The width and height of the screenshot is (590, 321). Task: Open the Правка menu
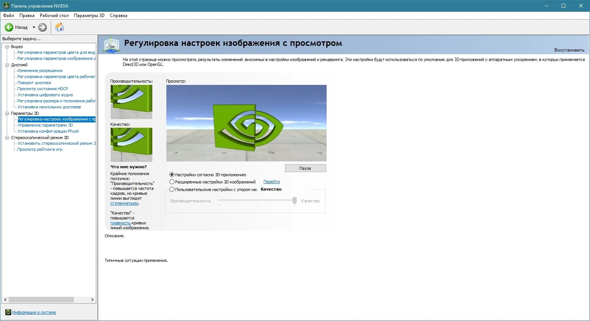tap(27, 16)
